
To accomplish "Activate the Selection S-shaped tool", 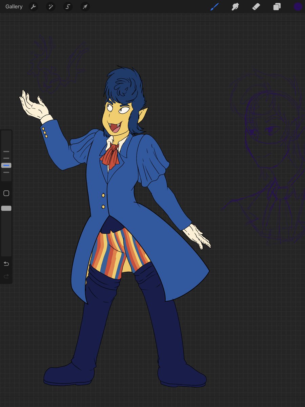I will pos(68,7).
